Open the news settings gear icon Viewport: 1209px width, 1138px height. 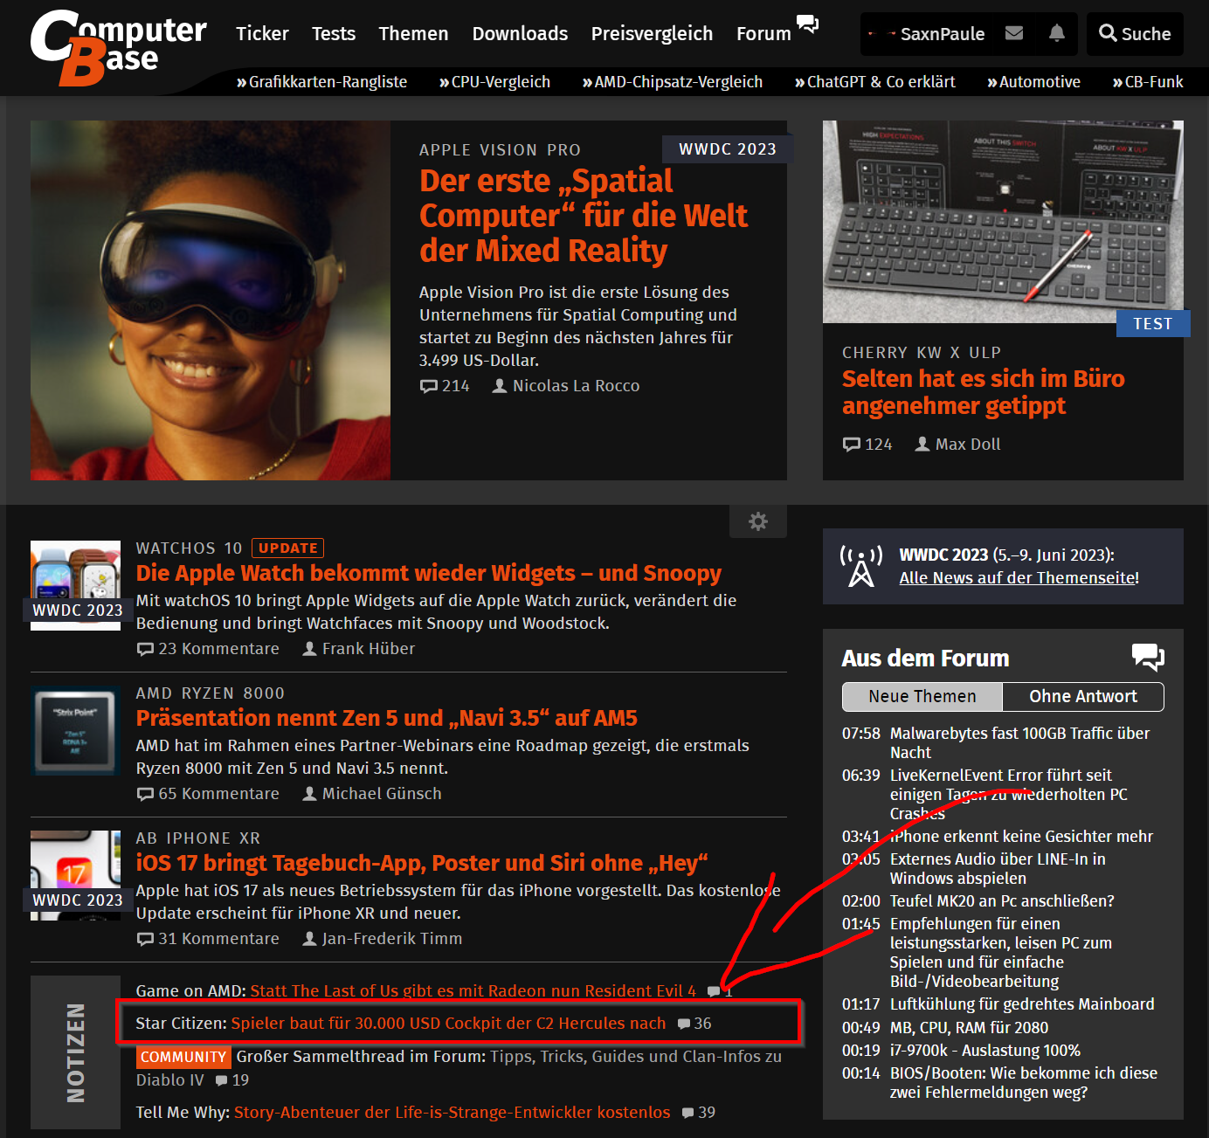[758, 521]
